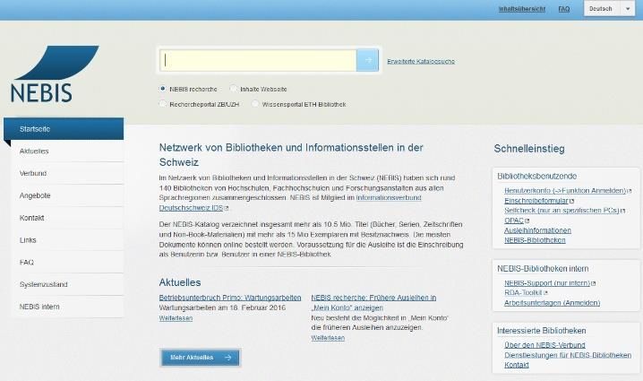Click the Mehr Aktuelles button
Screen dimensions: 643x381
click(x=200, y=357)
